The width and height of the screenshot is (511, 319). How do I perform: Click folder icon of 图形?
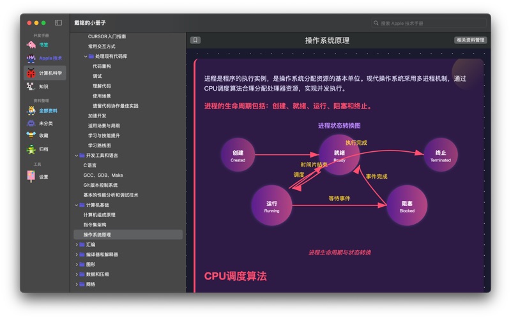click(82, 264)
